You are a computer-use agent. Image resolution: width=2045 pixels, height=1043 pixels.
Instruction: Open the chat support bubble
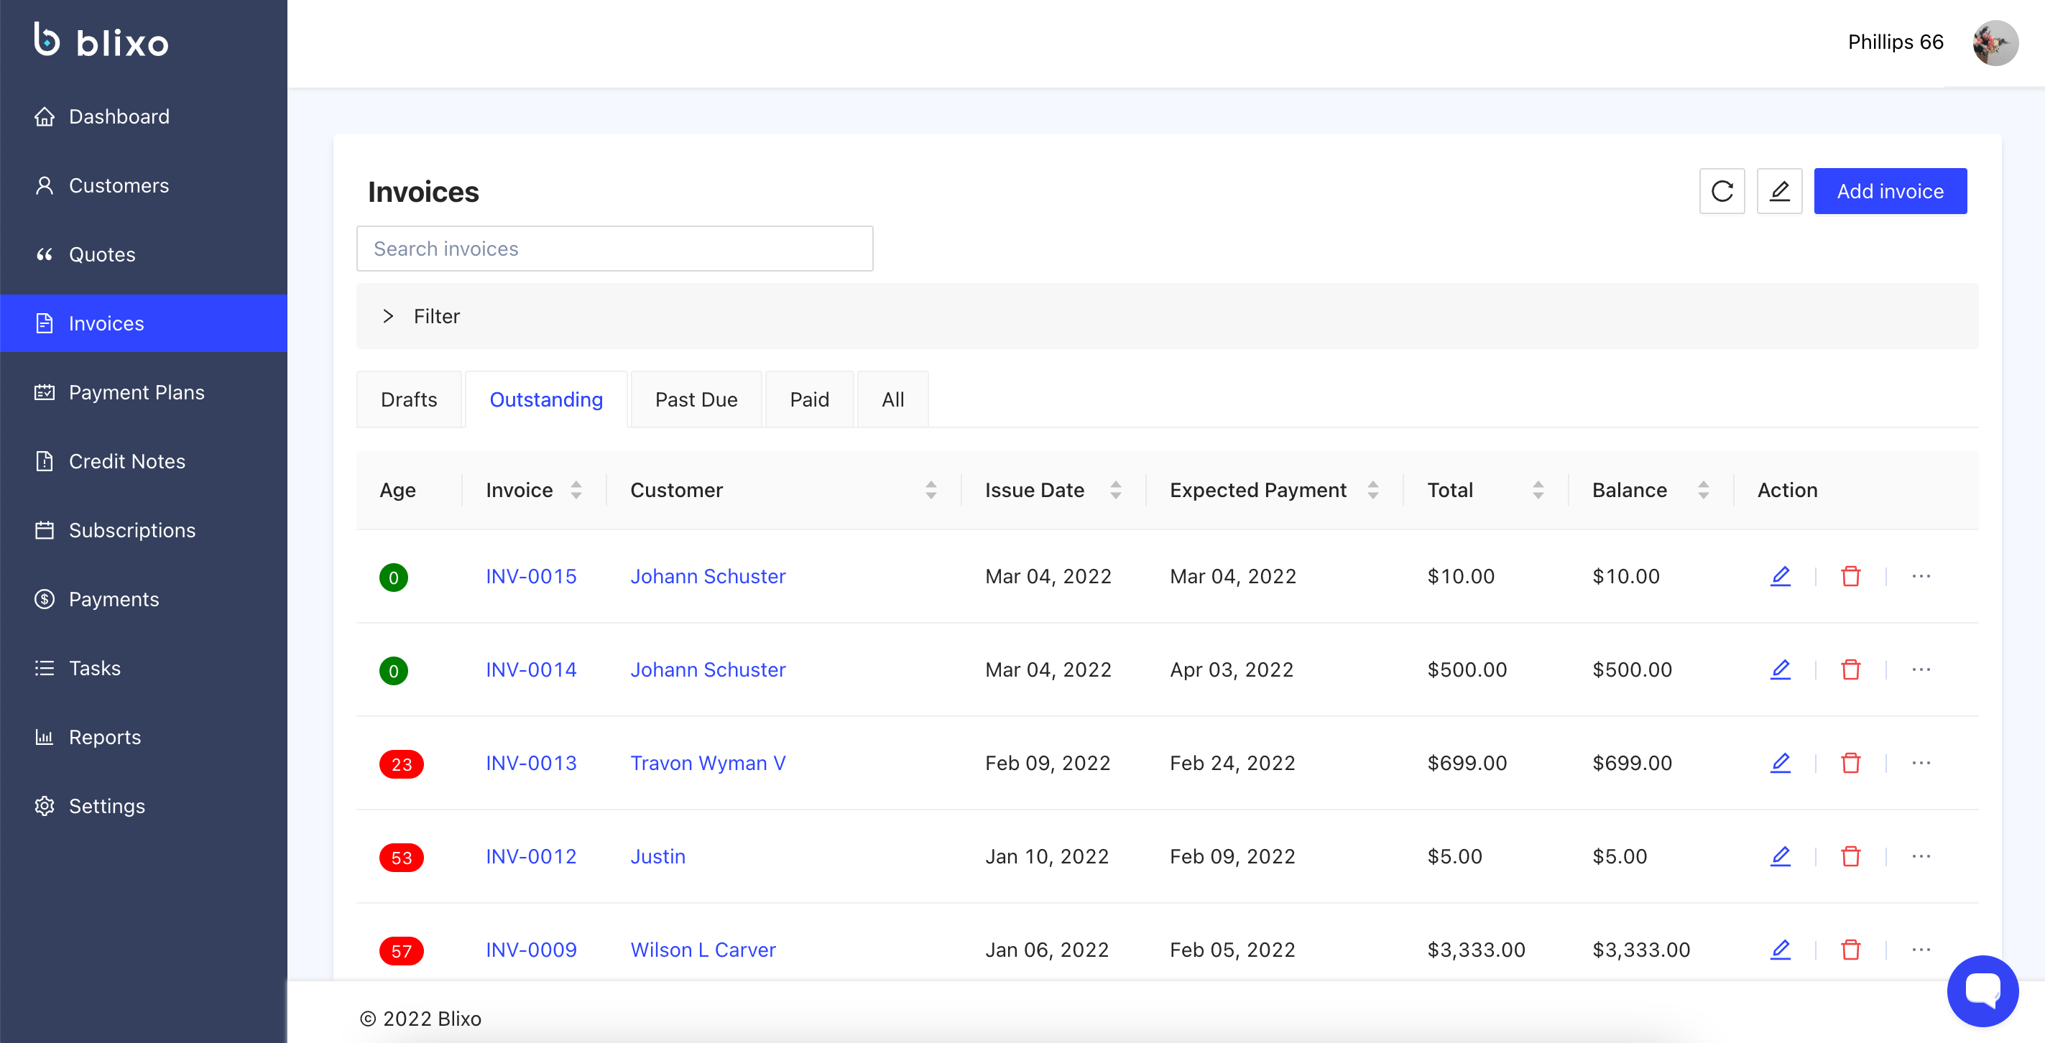click(1982, 990)
